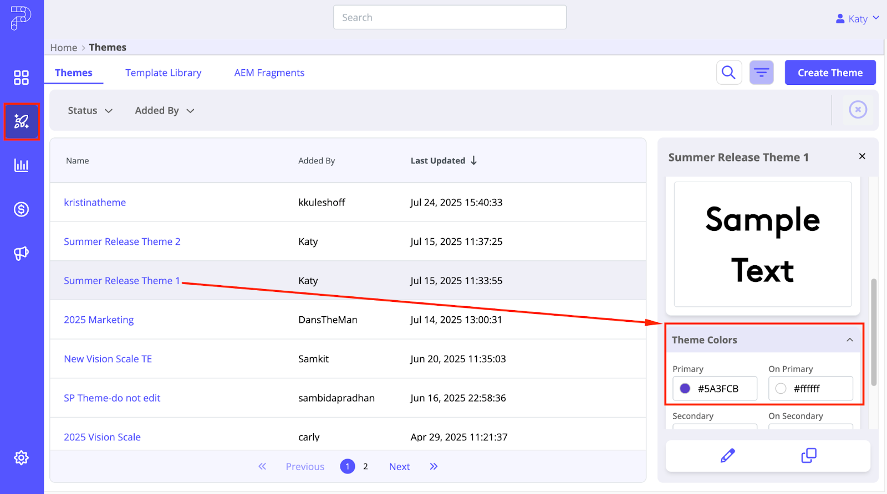Click the Create Theme button

(830, 73)
